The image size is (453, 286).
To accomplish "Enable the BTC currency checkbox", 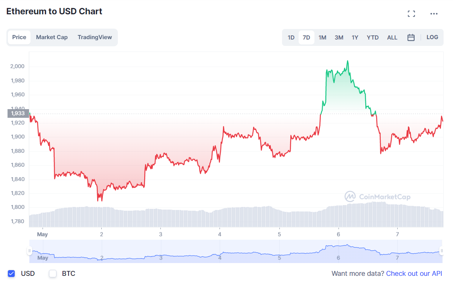I will click(x=53, y=274).
